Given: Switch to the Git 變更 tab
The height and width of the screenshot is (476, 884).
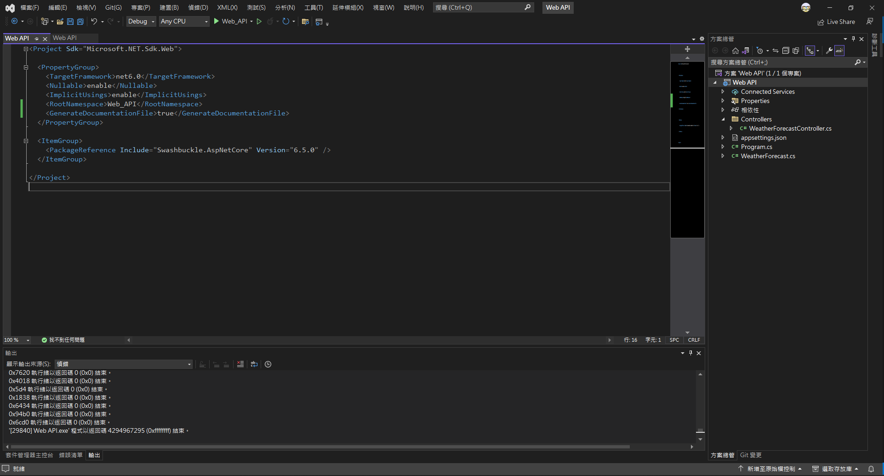Looking at the screenshot, I should (x=751, y=455).
